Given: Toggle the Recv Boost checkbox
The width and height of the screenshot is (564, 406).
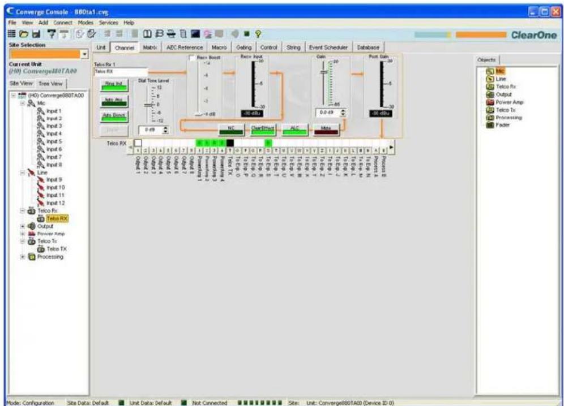Looking at the screenshot, I should pyautogui.click(x=192, y=58).
